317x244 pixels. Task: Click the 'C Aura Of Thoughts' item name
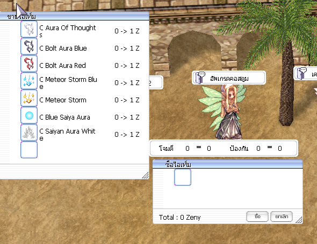point(68,31)
